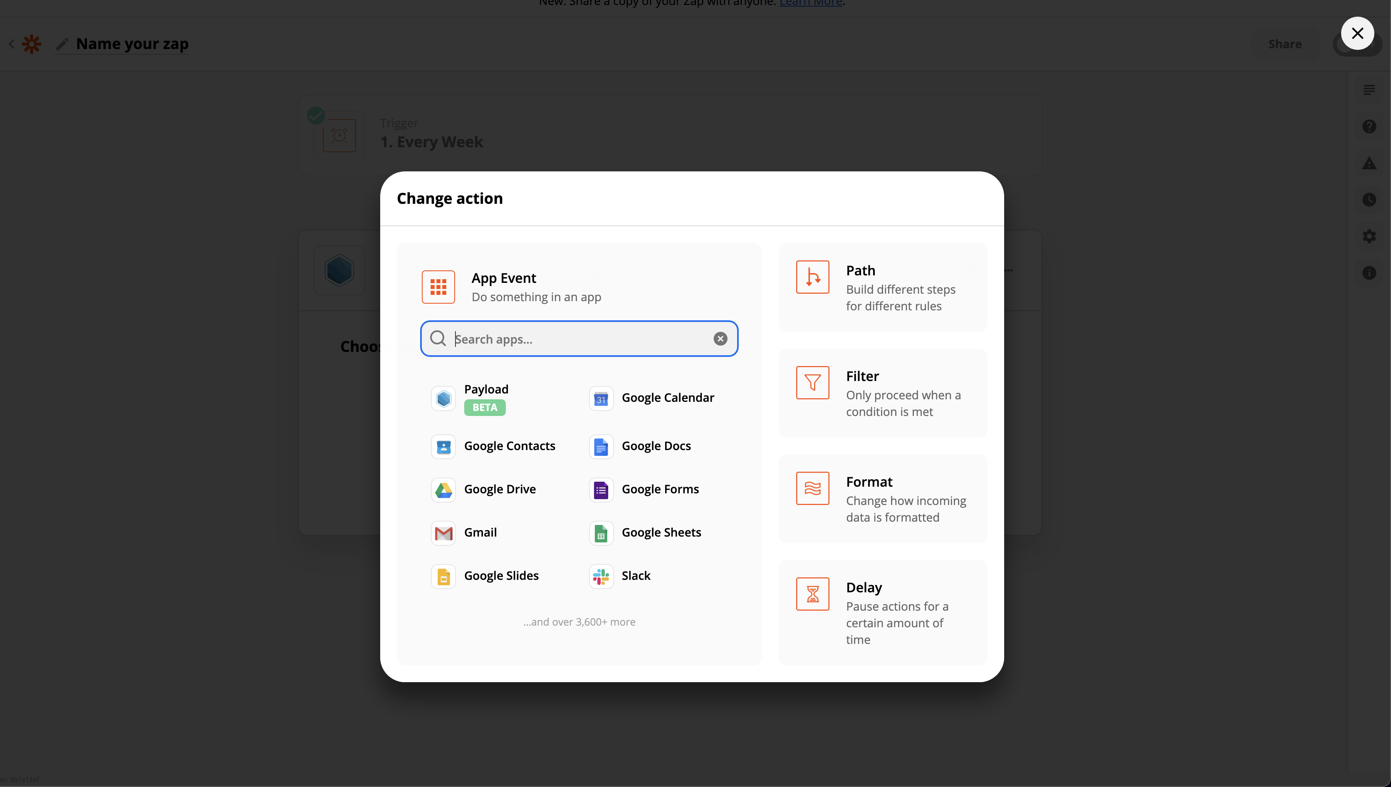Select the Google Docs icon
This screenshot has height=787, width=1391.
pyautogui.click(x=601, y=447)
